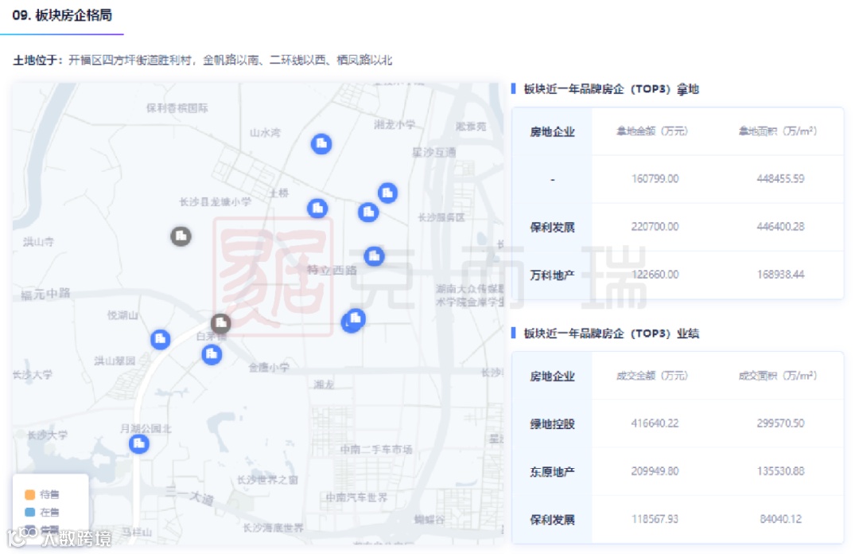Select 保利发展 in the performance table
Image resolution: width=859 pixels, height=554 pixels.
552,520
